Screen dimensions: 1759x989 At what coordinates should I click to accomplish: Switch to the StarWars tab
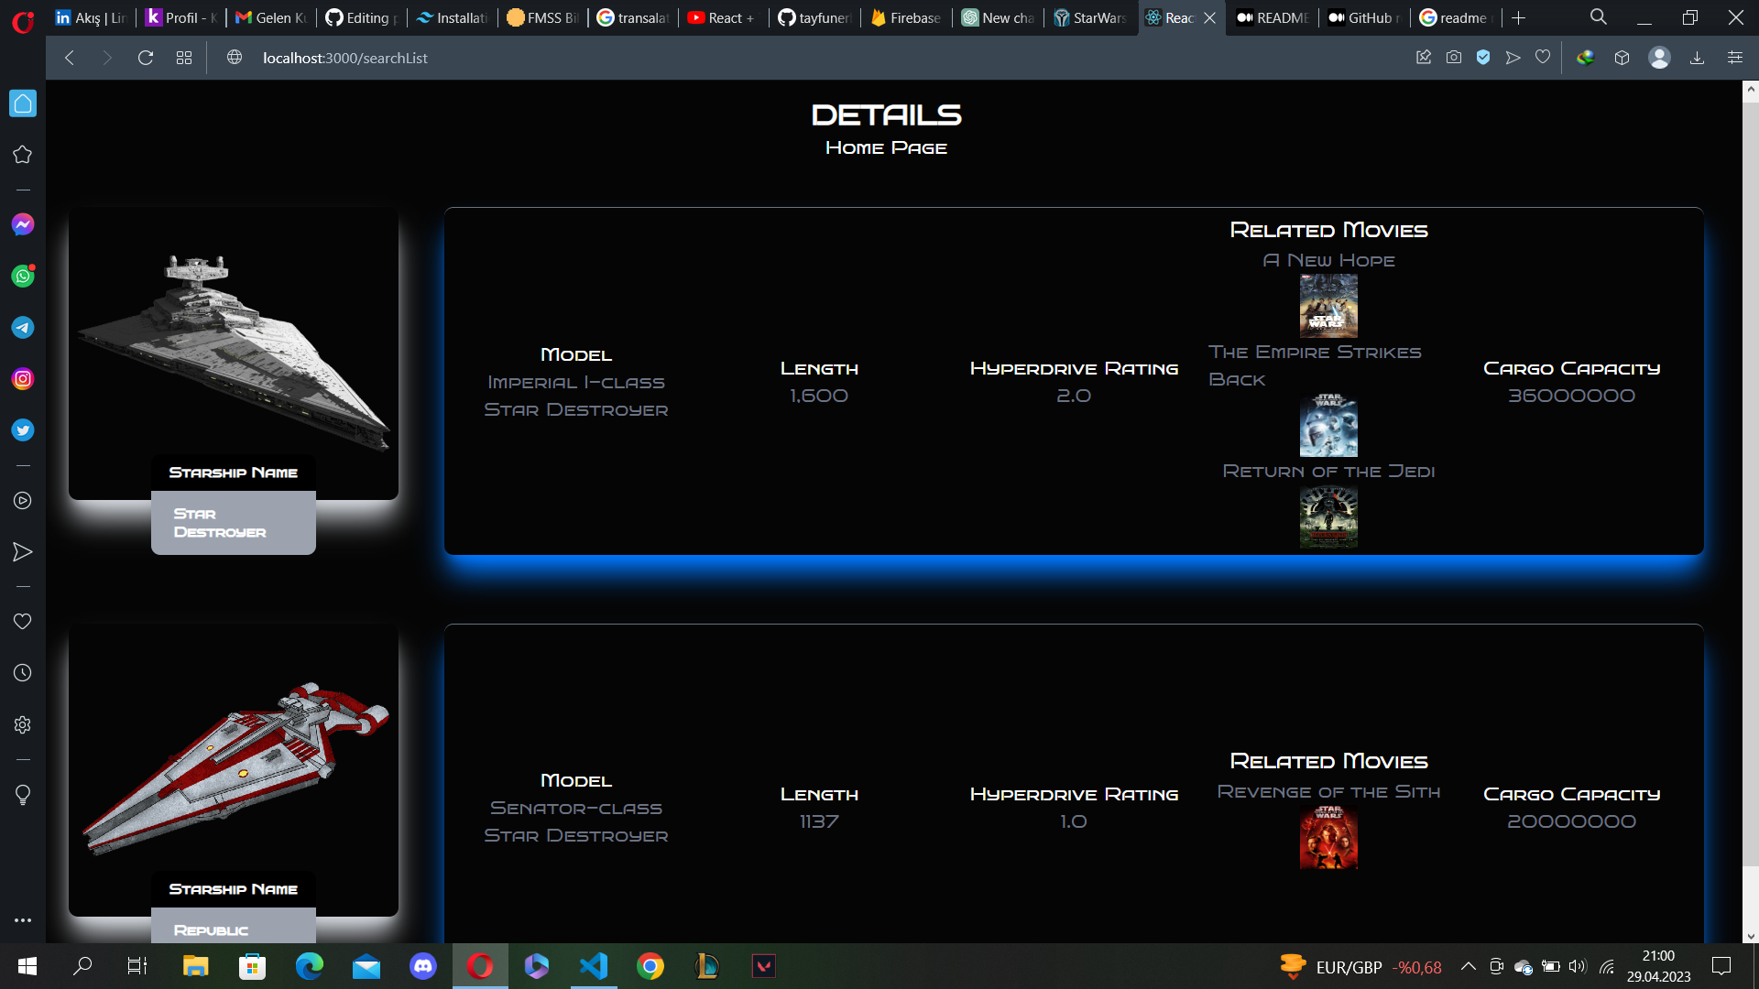[1090, 17]
